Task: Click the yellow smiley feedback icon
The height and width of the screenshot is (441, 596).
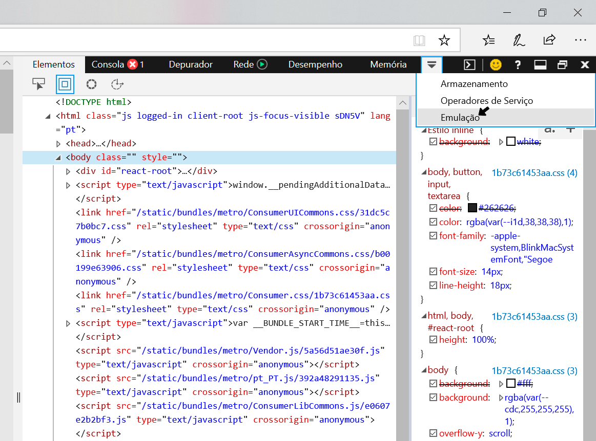Action: click(496, 65)
